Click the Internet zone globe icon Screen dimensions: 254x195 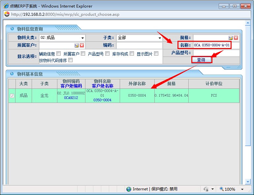[129, 189]
